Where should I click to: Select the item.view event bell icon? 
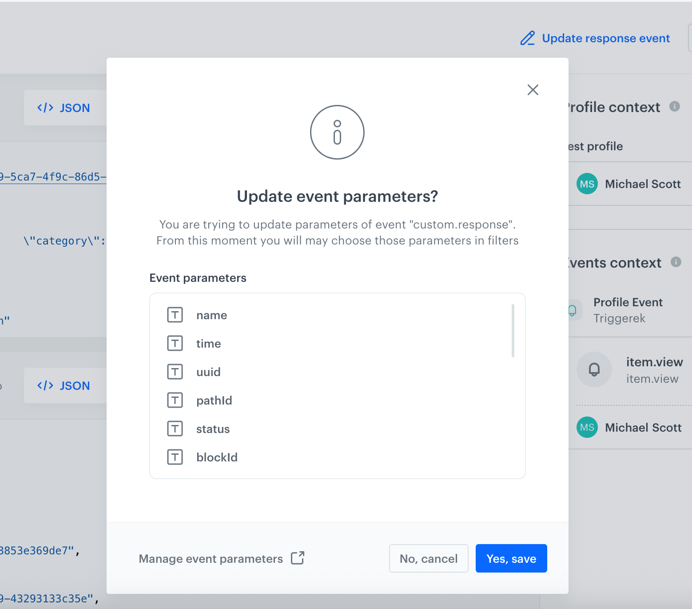[594, 369]
